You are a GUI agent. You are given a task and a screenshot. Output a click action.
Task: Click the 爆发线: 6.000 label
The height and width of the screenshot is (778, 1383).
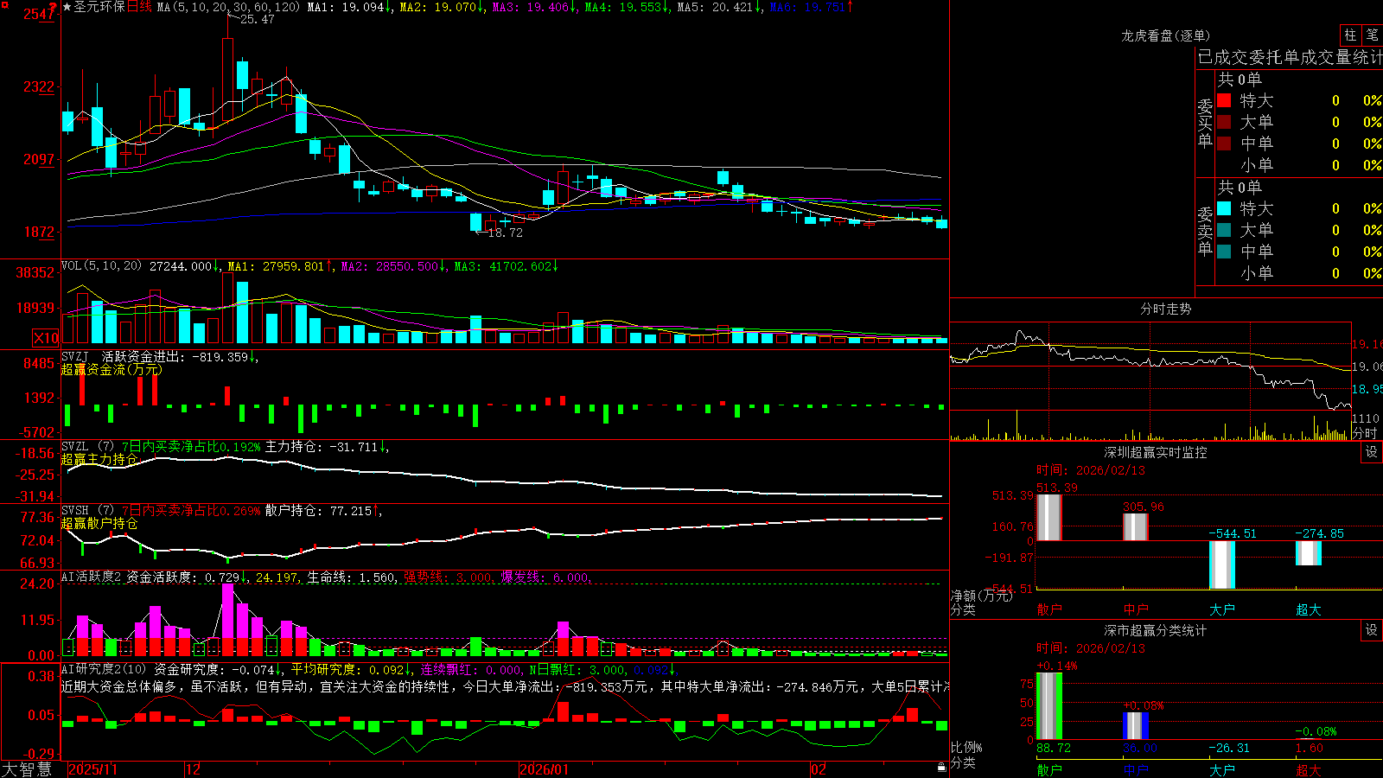pos(545,577)
